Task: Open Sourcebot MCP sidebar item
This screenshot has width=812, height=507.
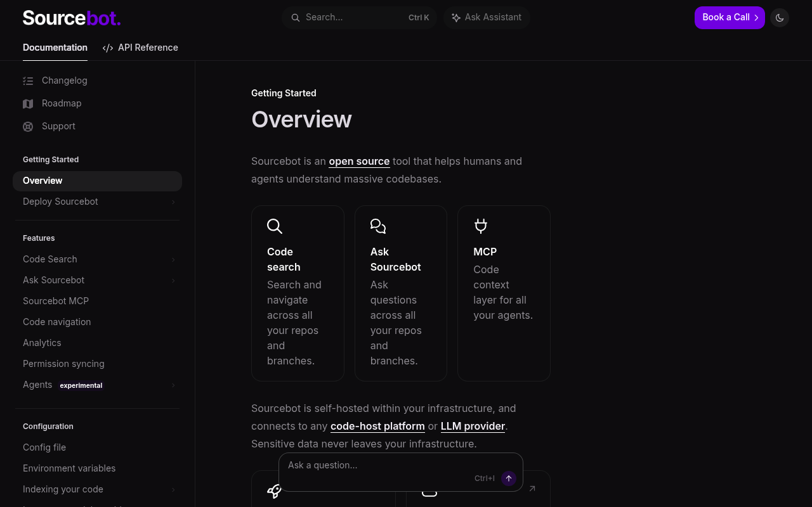Action: pyautogui.click(x=97, y=301)
